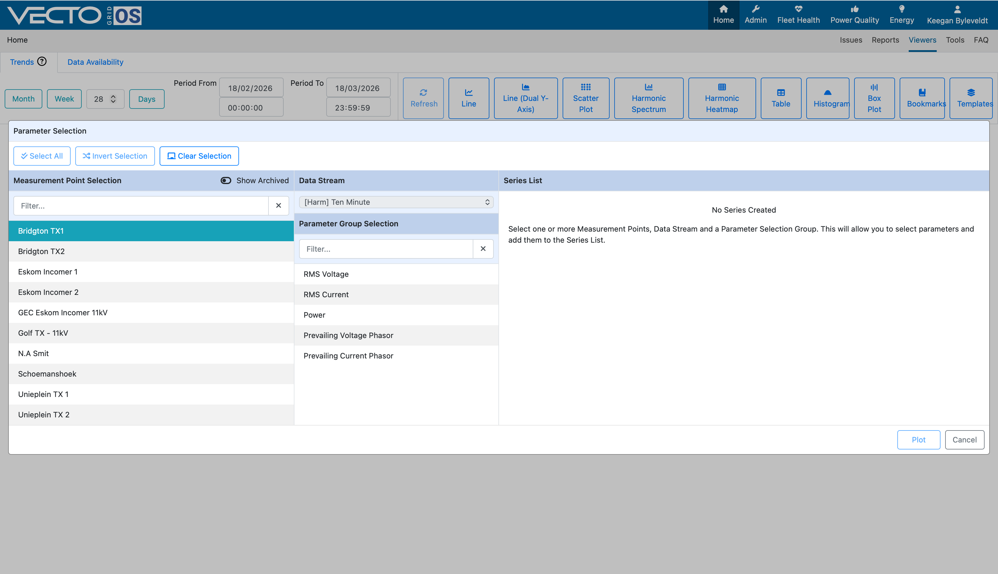This screenshot has width=998, height=574.
Task: Open the Home icon in top navigation
Action: pyautogui.click(x=723, y=9)
